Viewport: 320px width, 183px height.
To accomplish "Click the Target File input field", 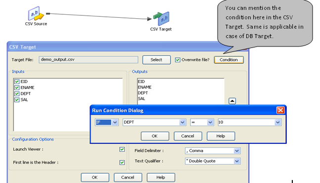I will (x=89, y=59).
